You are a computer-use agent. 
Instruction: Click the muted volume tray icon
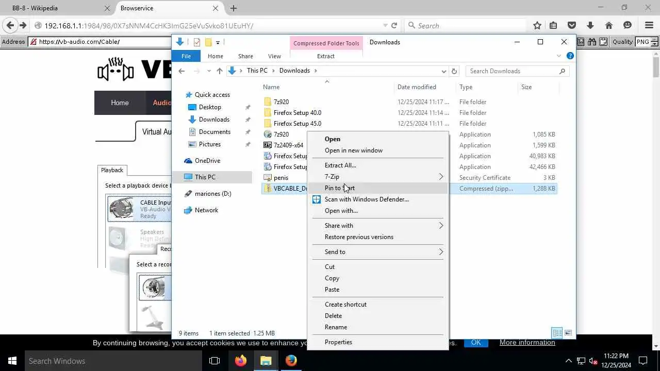pyautogui.click(x=593, y=361)
